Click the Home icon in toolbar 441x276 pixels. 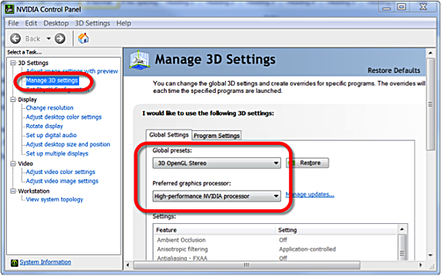coord(83,38)
